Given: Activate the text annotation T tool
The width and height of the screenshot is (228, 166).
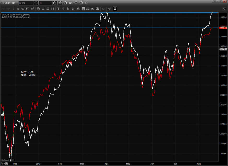Looking at the screenshot, I should click(x=58, y=9).
